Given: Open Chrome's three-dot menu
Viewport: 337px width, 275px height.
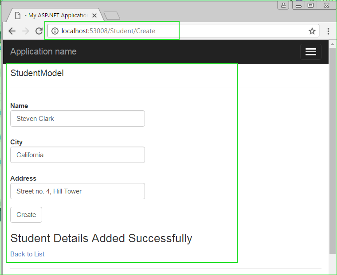Looking at the screenshot, I should pyautogui.click(x=328, y=31).
